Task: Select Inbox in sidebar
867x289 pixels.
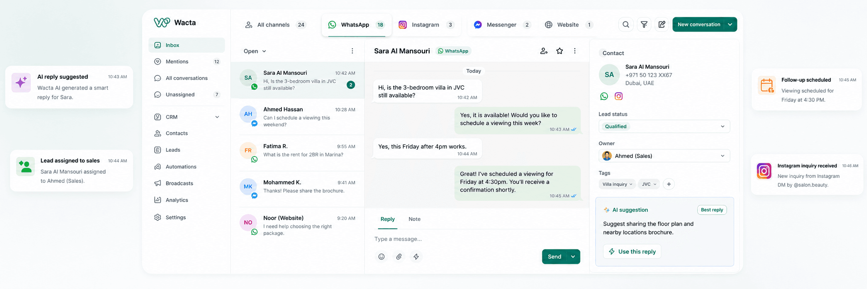Action: click(187, 45)
